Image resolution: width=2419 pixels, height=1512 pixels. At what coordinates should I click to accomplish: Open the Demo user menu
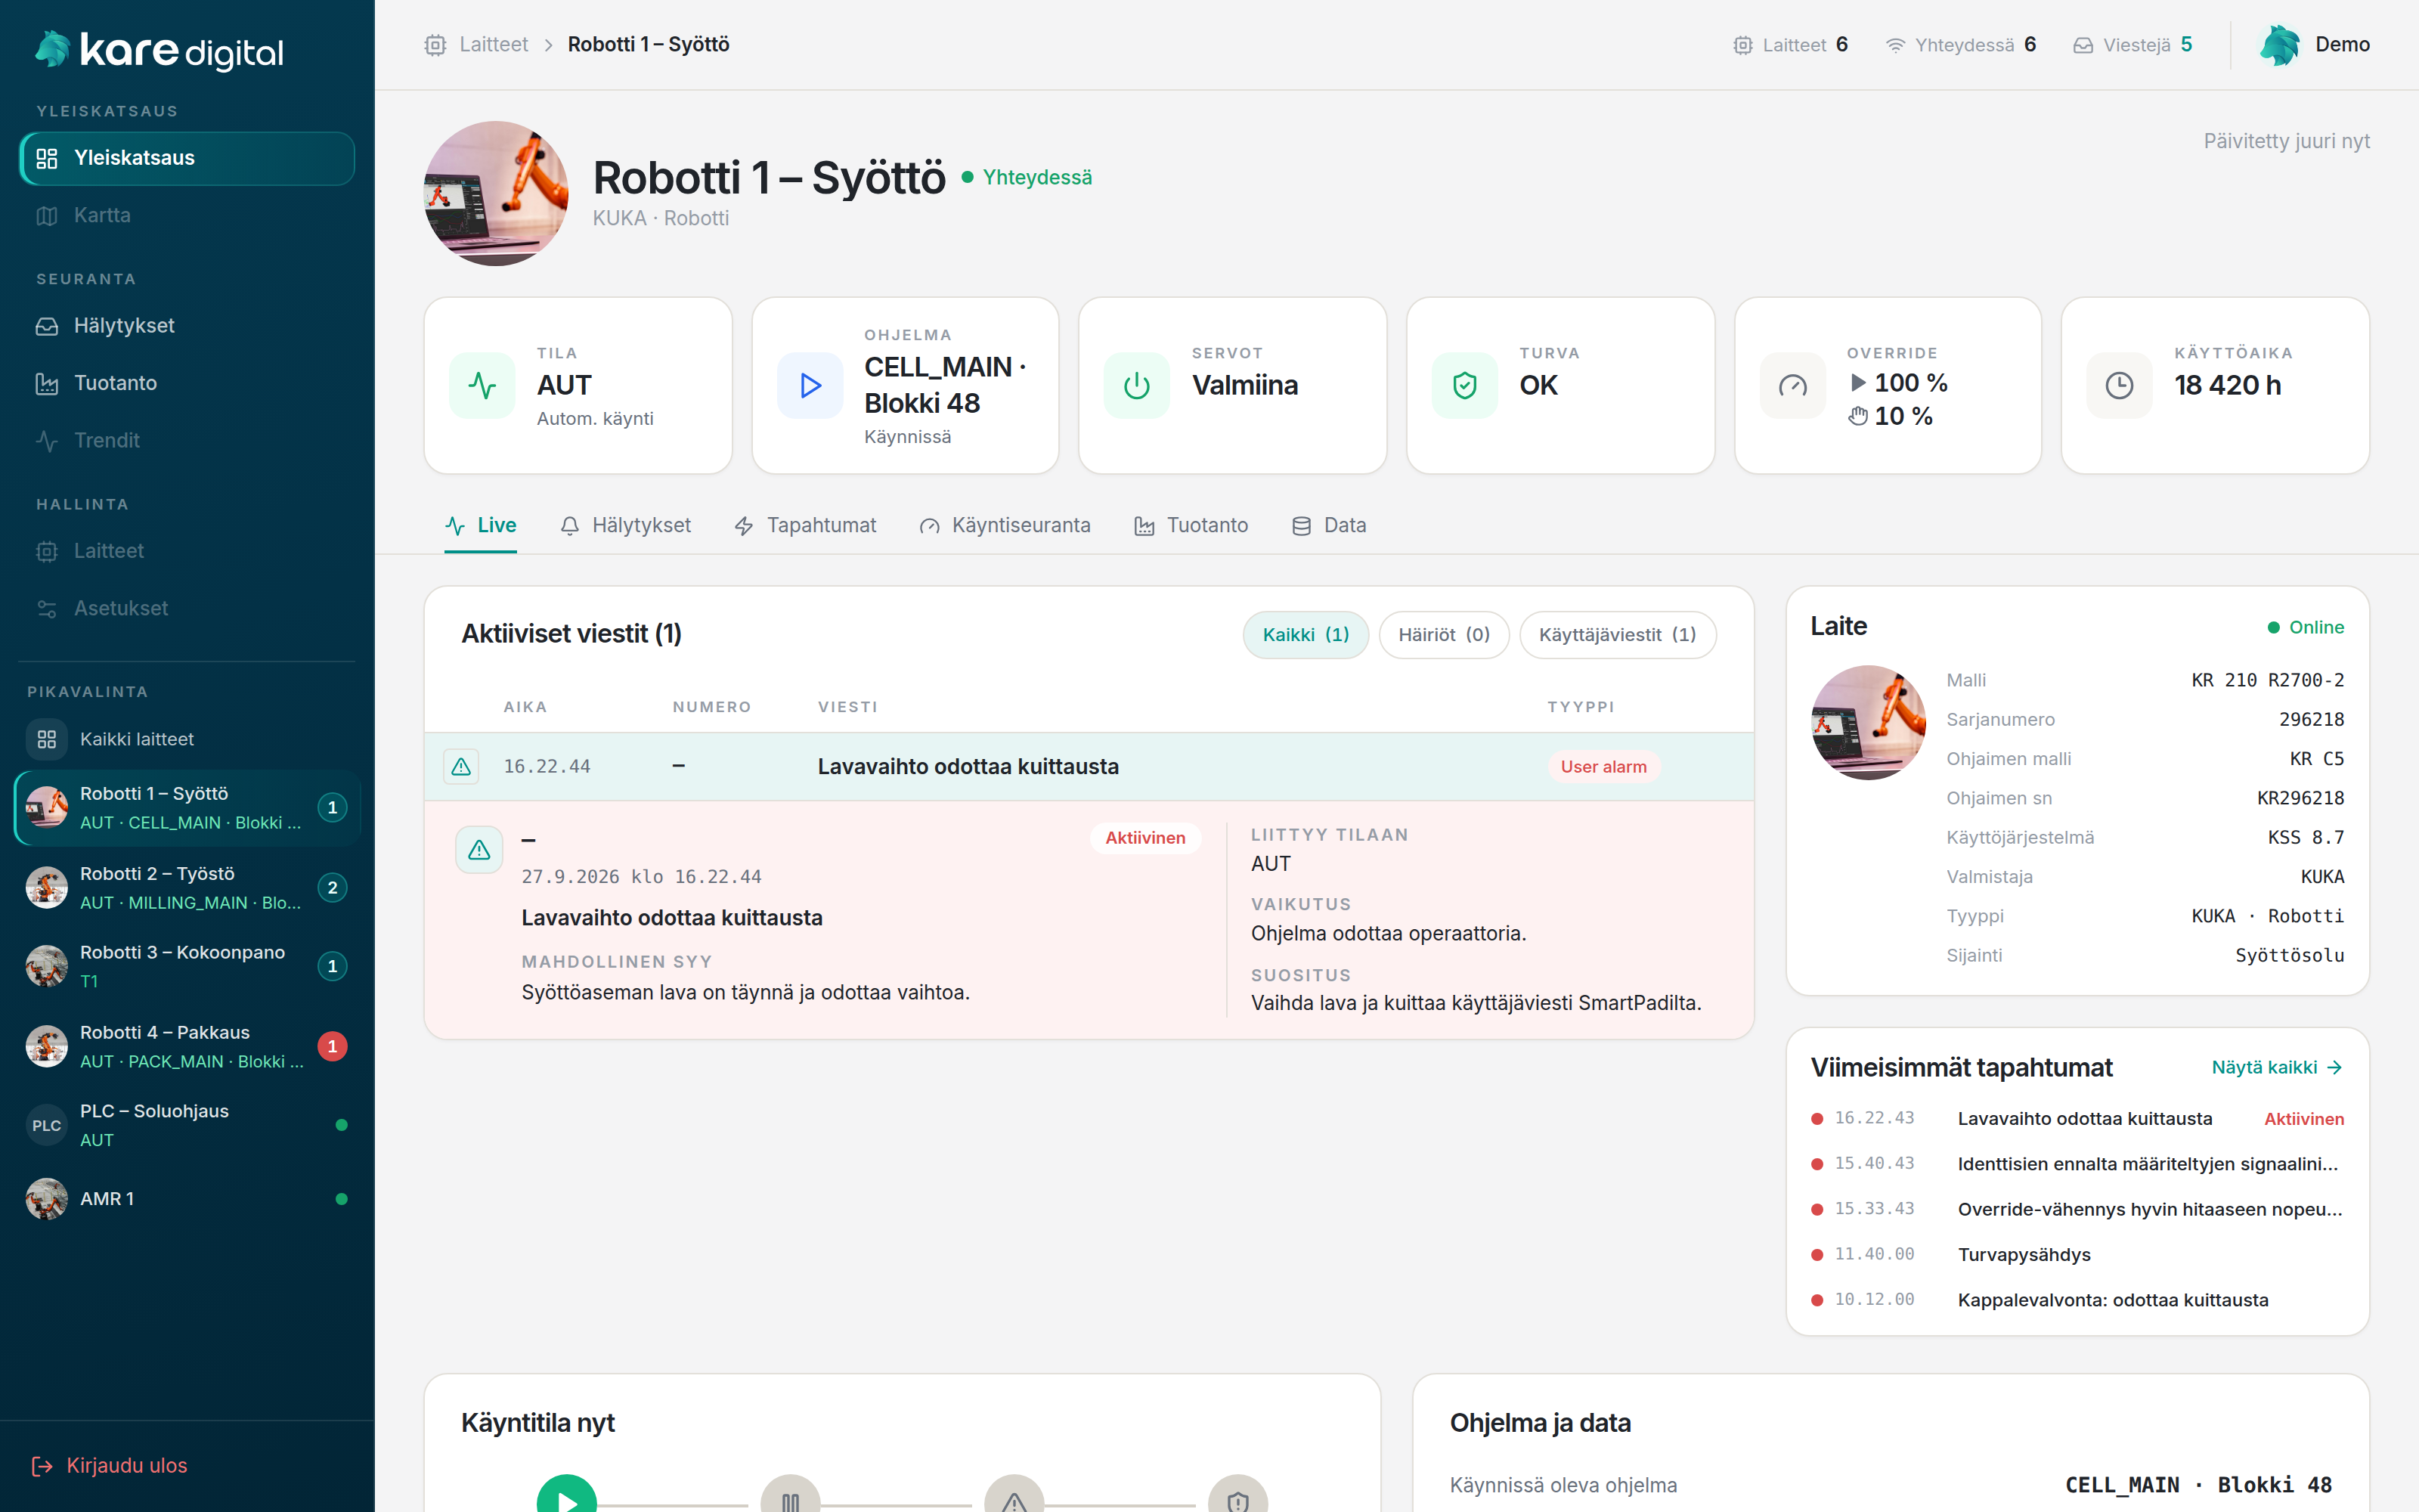[x=2314, y=45]
